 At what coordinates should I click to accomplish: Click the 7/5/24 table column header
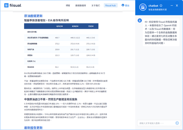(91, 26)
